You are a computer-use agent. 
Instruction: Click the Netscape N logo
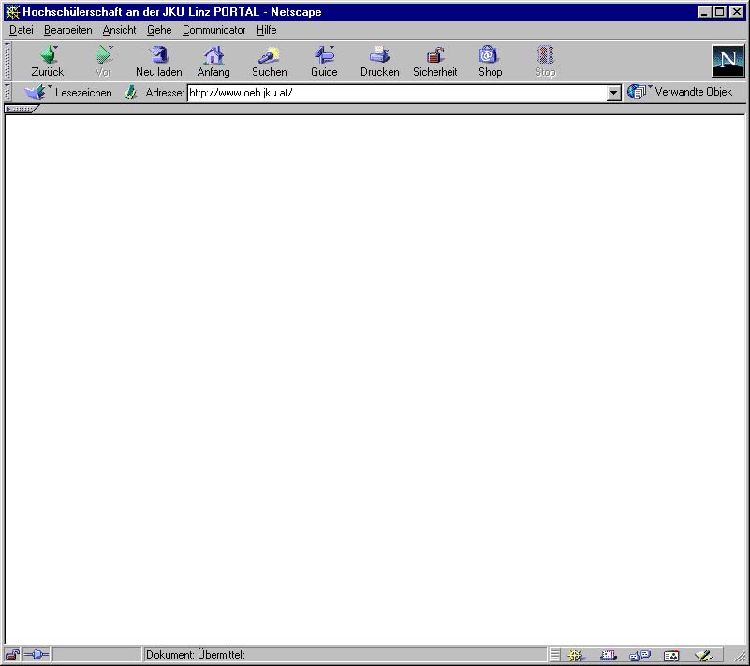(x=728, y=61)
